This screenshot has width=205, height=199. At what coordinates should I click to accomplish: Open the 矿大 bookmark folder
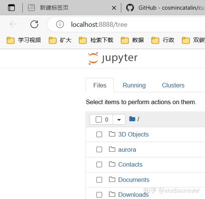pyautogui.click(x=60, y=40)
